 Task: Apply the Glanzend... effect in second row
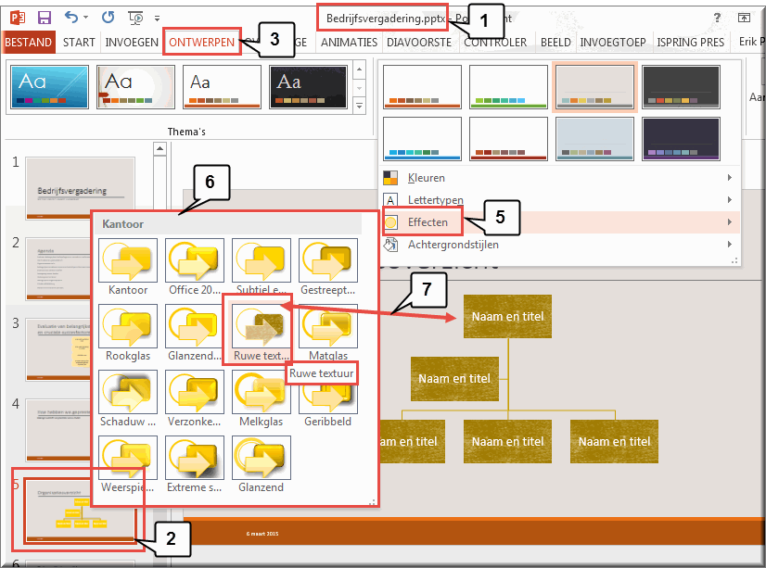[195, 326]
